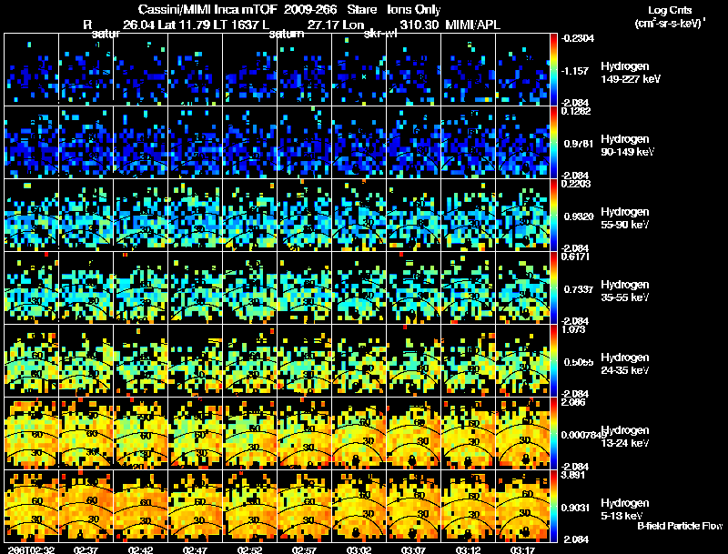728x554 pixels.
Task: Click the '02:52' time axis label
Action: (249, 549)
